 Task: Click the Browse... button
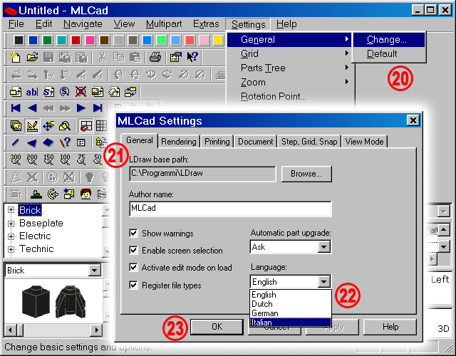click(306, 174)
